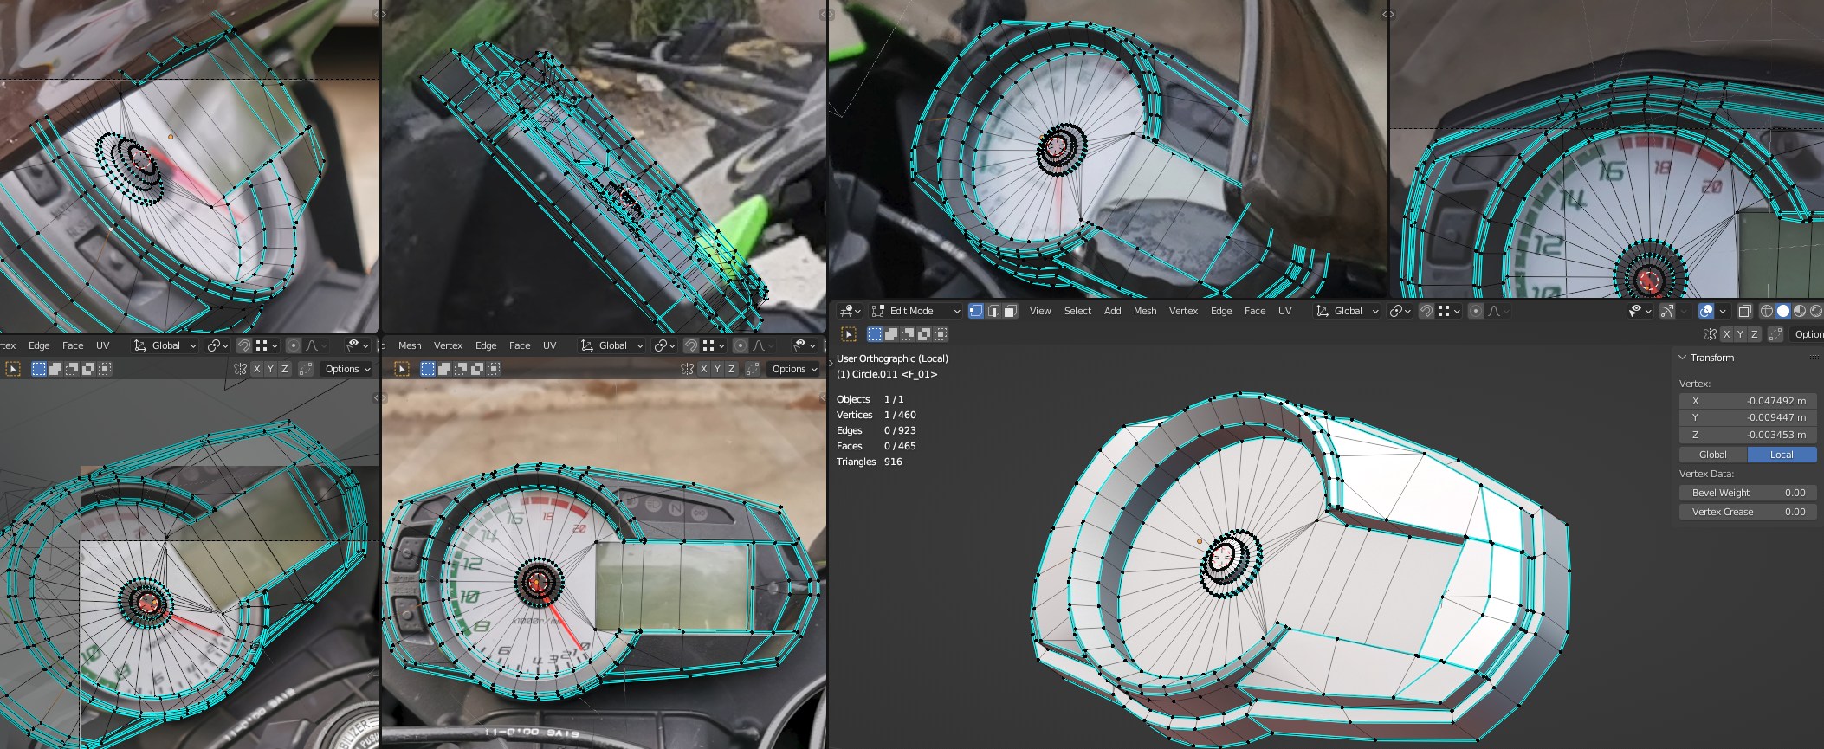Screen dimensions: 1824x749
Task: Toggle proportional editing in main viewport header
Action: pyautogui.click(x=1476, y=311)
